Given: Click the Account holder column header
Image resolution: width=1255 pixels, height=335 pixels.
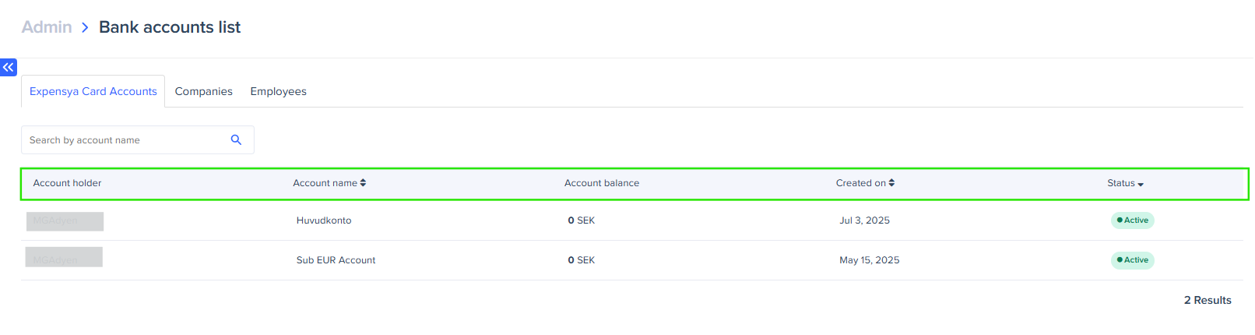Looking at the screenshot, I should tap(67, 183).
